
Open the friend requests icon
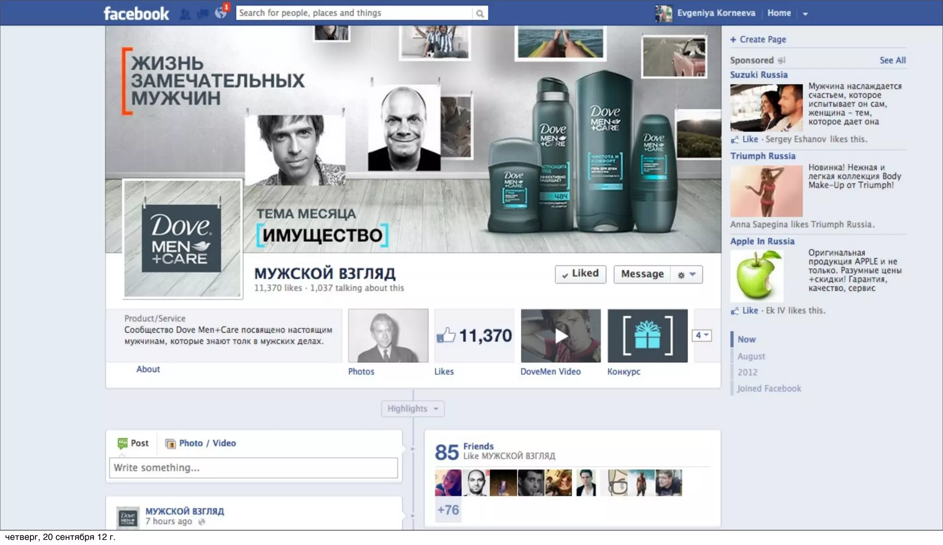185,14
